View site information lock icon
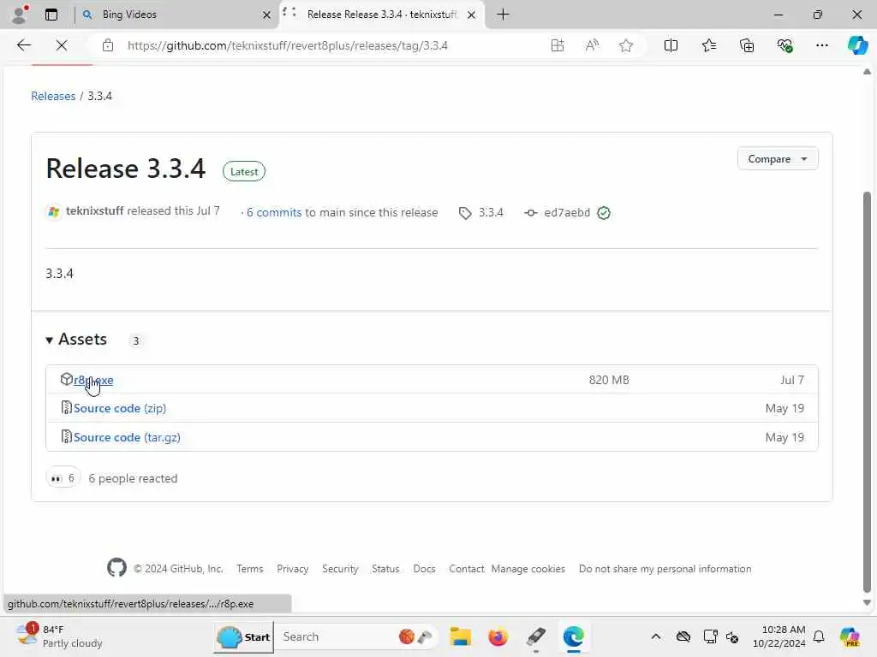The height and width of the screenshot is (657, 877). (108, 45)
